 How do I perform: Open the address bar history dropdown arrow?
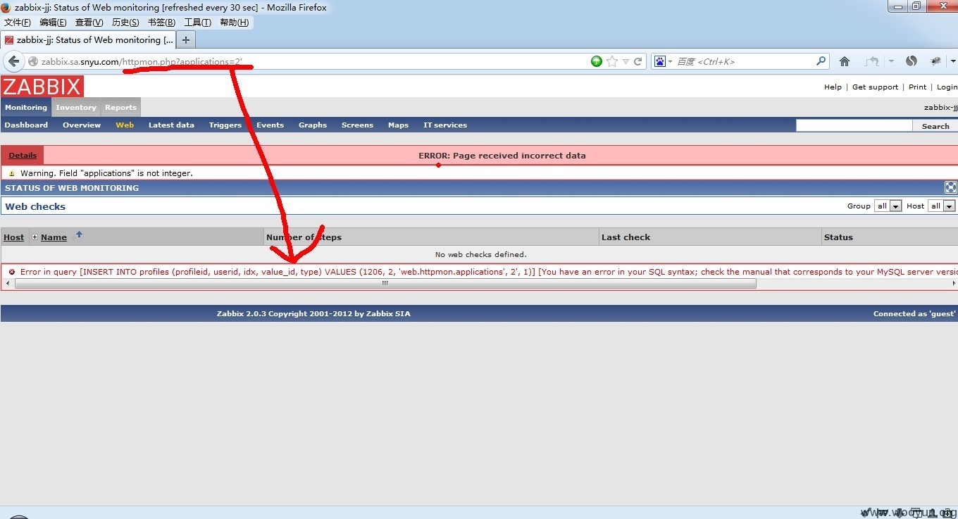point(626,62)
